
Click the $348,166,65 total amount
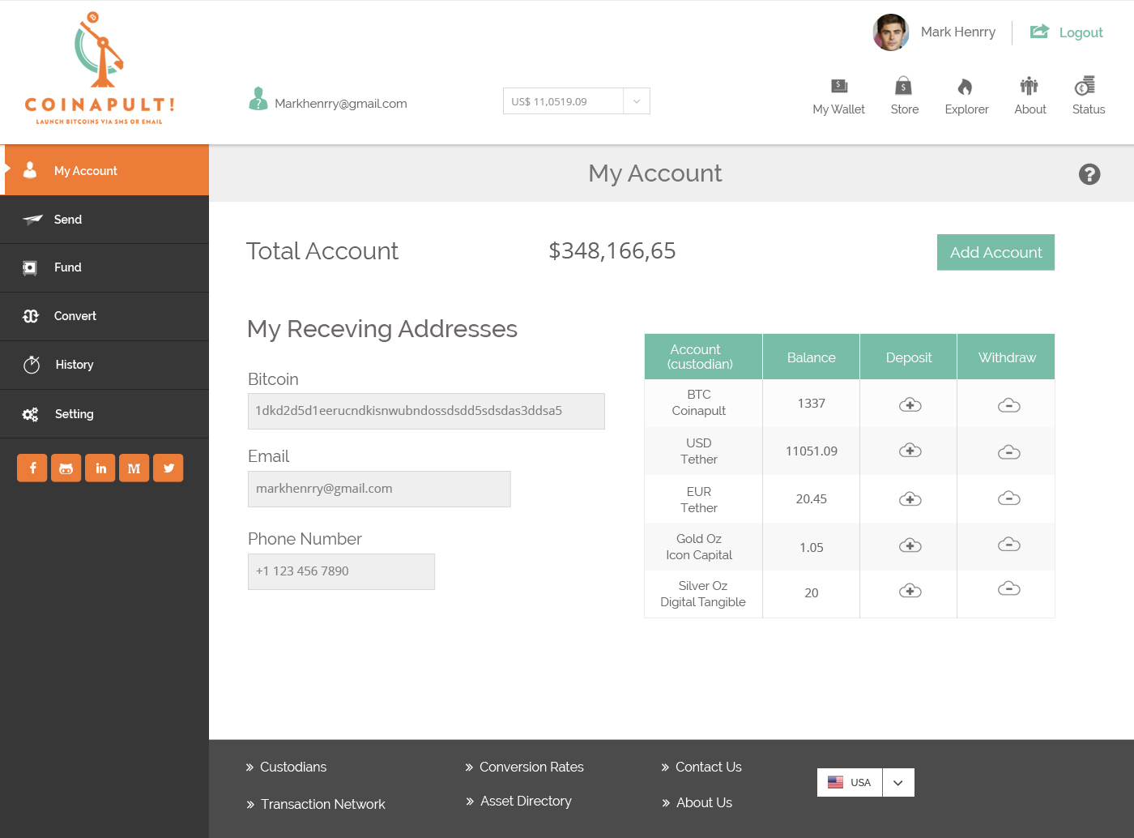[x=612, y=251]
